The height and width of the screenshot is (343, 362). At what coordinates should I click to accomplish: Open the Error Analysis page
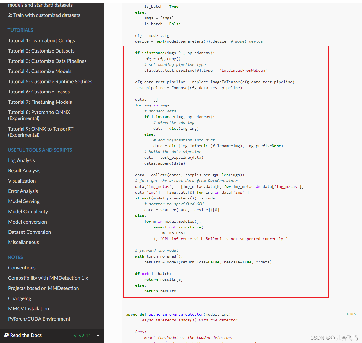pyautogui.click(x=23, y=191)
